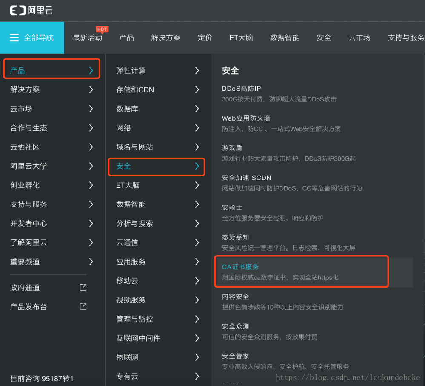Open 政府通道 link

click(x=25, y=288)
